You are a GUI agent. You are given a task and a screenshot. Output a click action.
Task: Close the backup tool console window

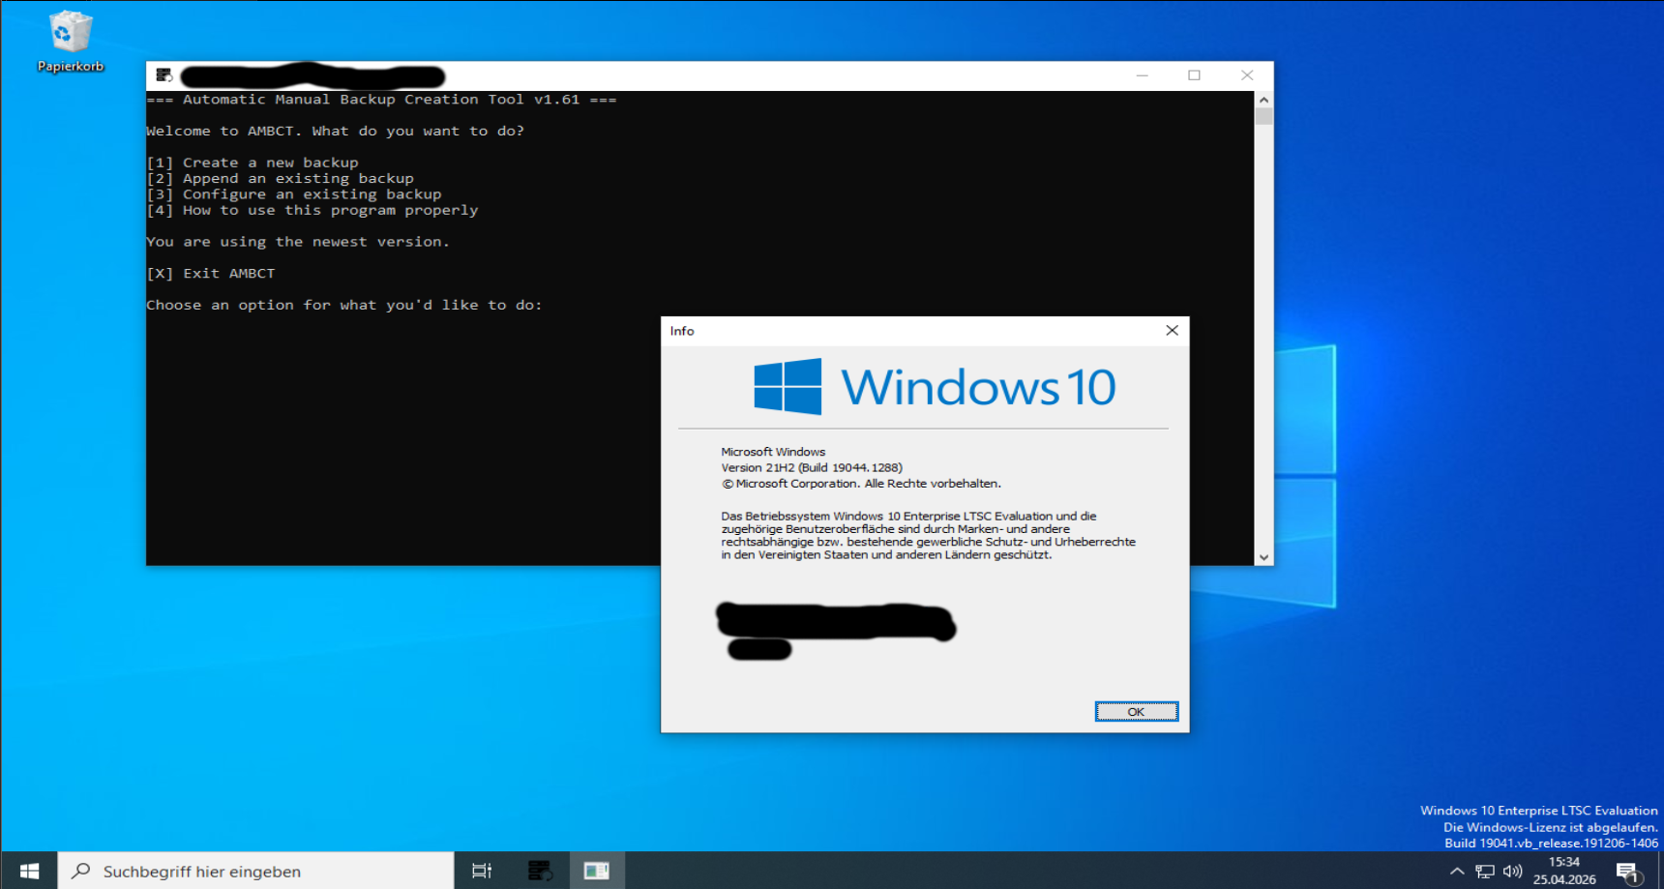pos(1247,75)
